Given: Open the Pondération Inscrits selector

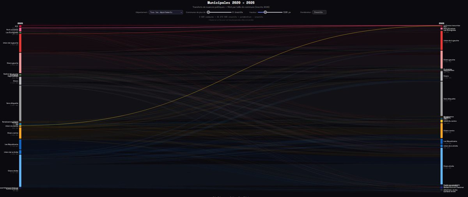Looking at the screenshot, I should [x=319, y=12].
